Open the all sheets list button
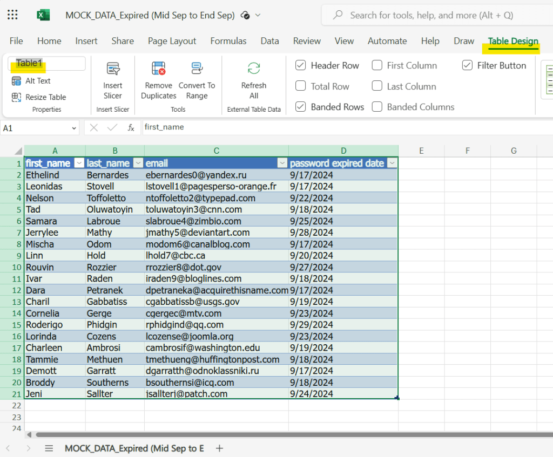 coord(49,448)
